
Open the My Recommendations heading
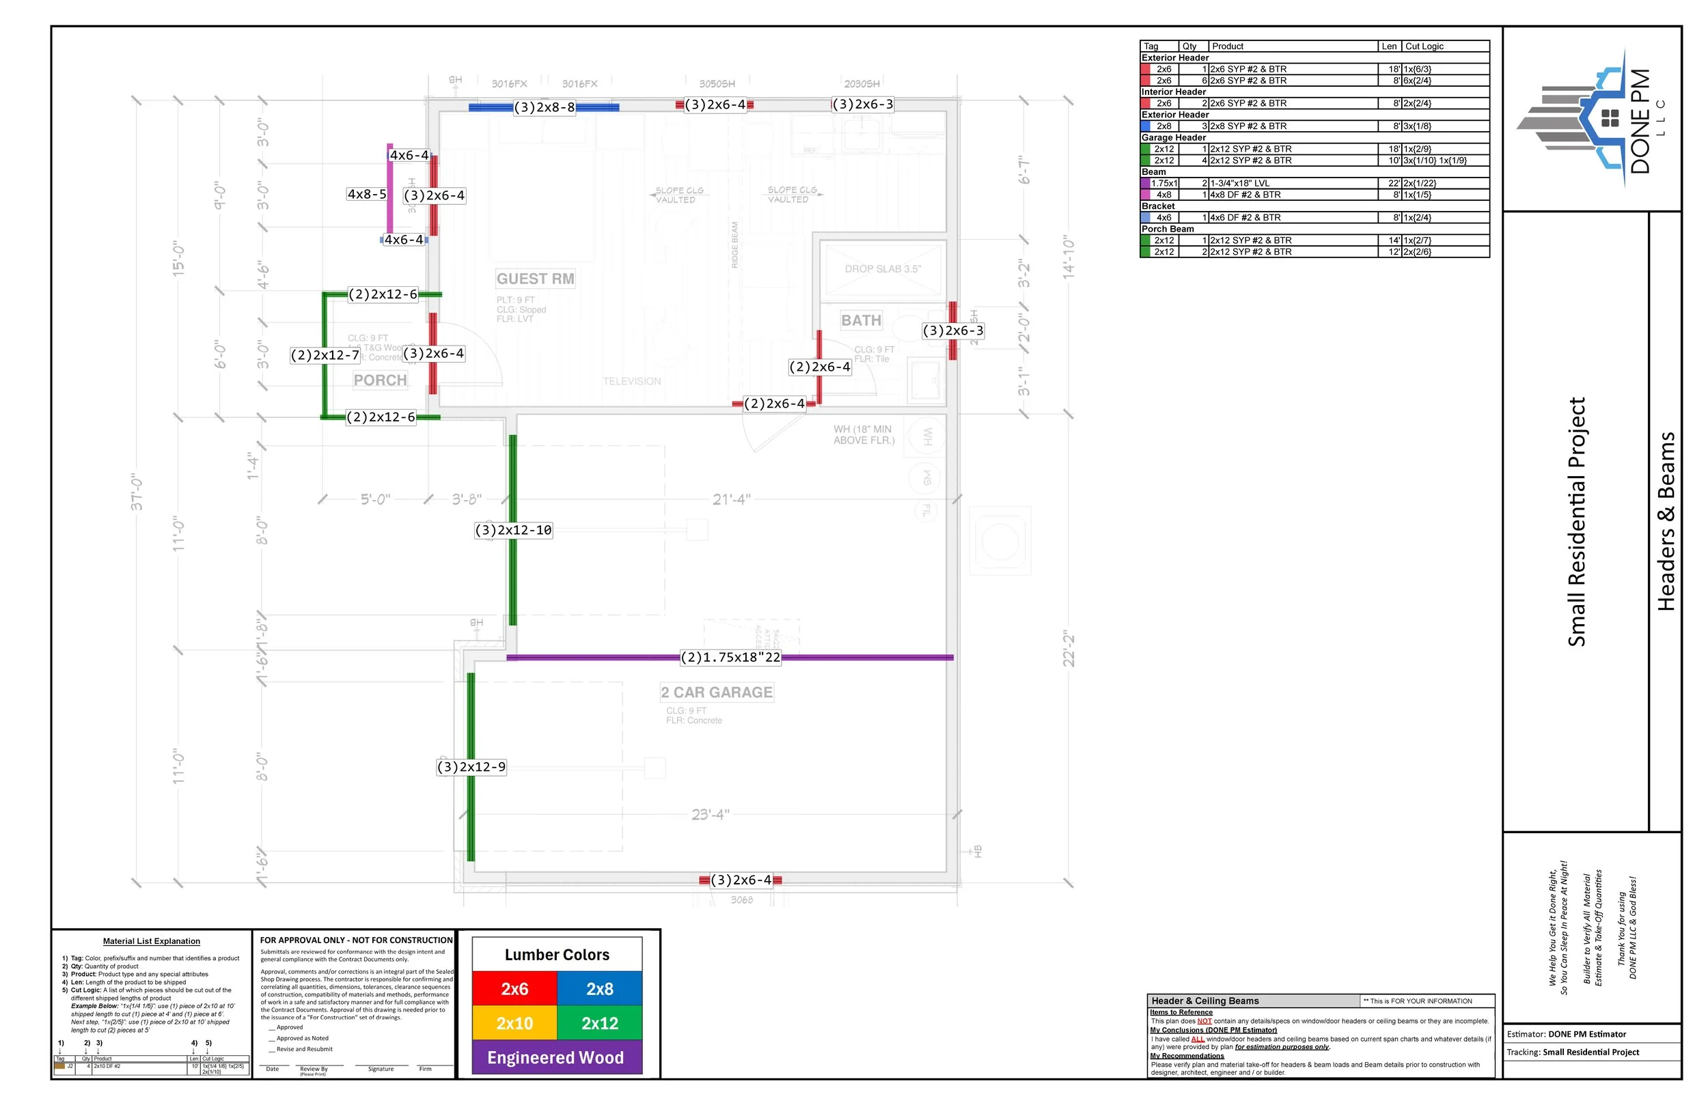(x=1187, y=1056)
